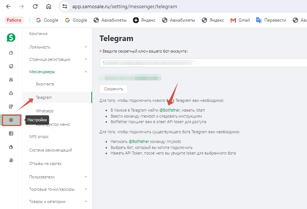Open Отзывы на картах item
The width and height of the screenshot is (307, 209).
pyautogui.click(x=45, y=163)
